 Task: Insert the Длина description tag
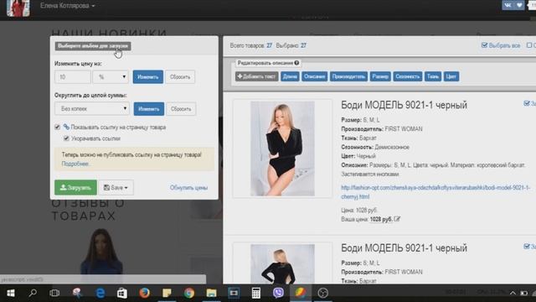pos(290,76)
